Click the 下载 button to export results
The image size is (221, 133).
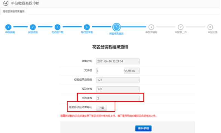point(101,108)
